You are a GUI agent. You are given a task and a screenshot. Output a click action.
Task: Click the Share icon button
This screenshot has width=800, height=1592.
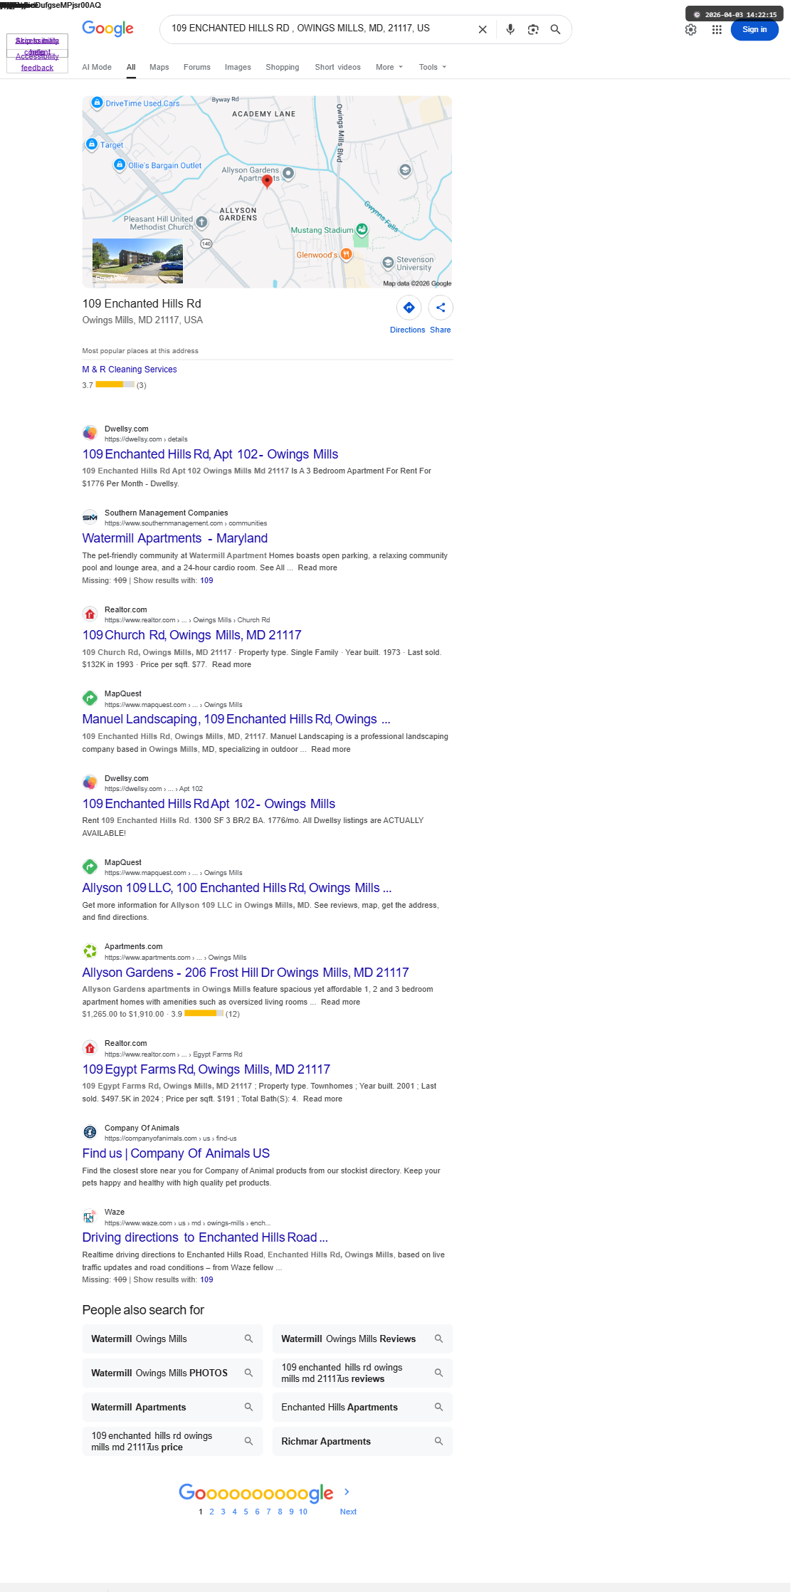441,308
